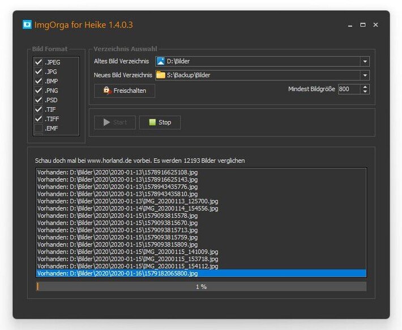402x330 pixels.
Task: Uncheck the .JPG format checkbox
Action: [x=39, y=71]
